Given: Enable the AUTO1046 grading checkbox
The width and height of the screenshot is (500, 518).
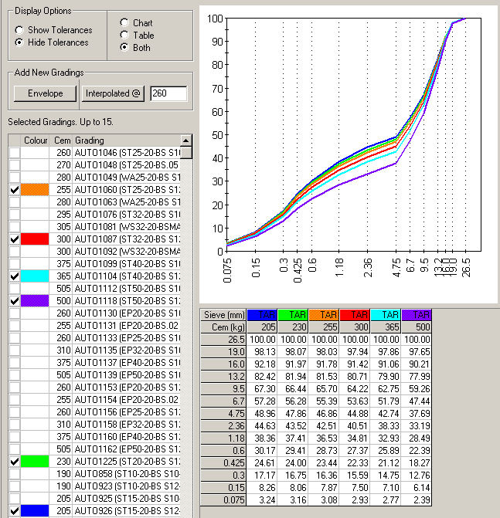Looking at the screenshot, I should point(14,153).
